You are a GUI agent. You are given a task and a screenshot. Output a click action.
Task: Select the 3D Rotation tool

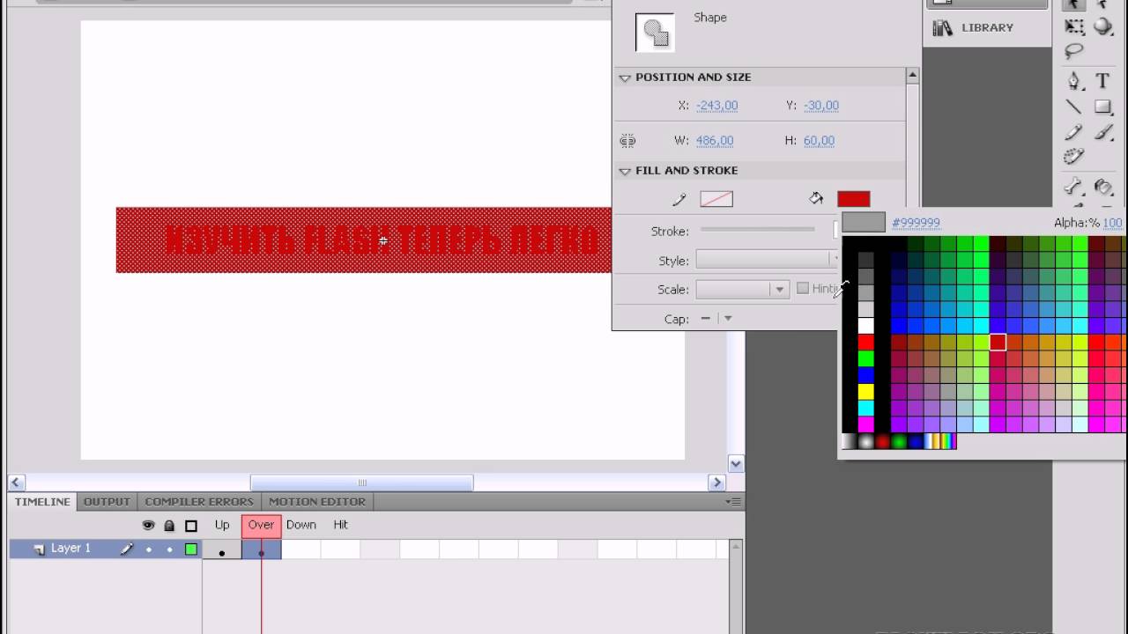pyautogui.click(x=1103, y=26)
